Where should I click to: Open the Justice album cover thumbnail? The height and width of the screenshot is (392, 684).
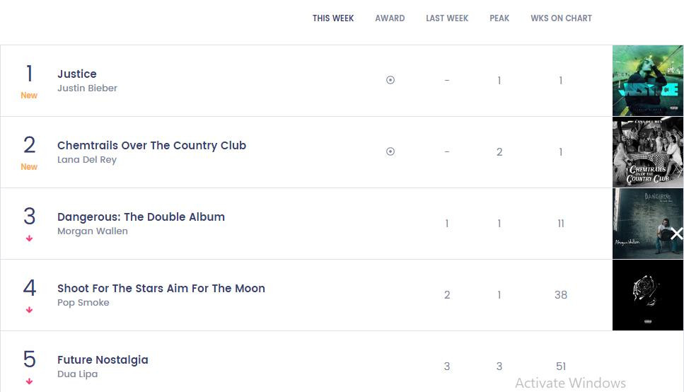pos(647,81)
